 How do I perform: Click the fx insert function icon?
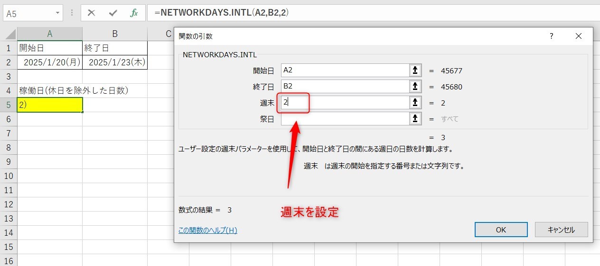pos(134,13)
